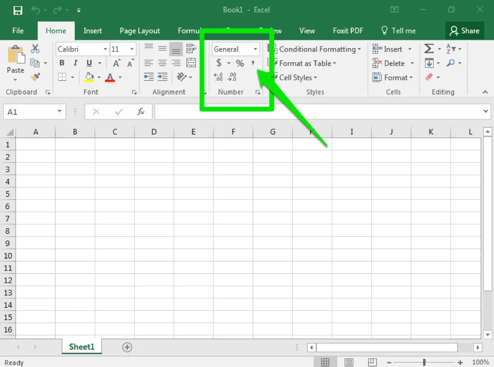Screen dimensions: 494x367
Task: Toggle Bold formatting
Action: tap(62, 63)
